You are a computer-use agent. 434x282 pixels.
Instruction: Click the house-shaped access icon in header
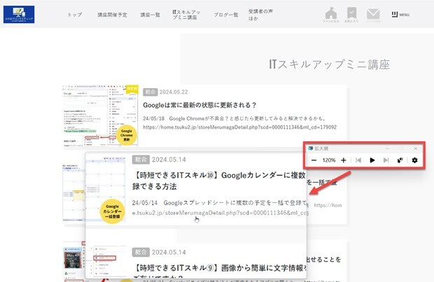[x=334, y=14]
